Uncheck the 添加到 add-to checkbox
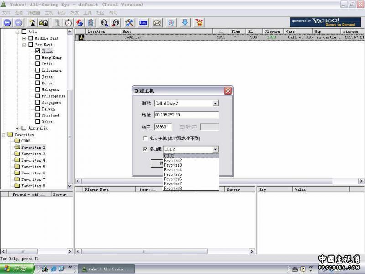 click(x=145, y=149)
